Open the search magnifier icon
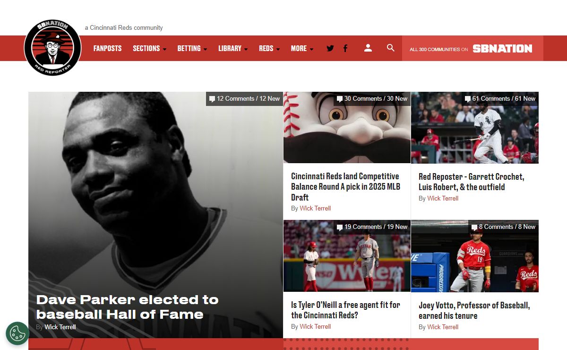 tap(390, 48)
